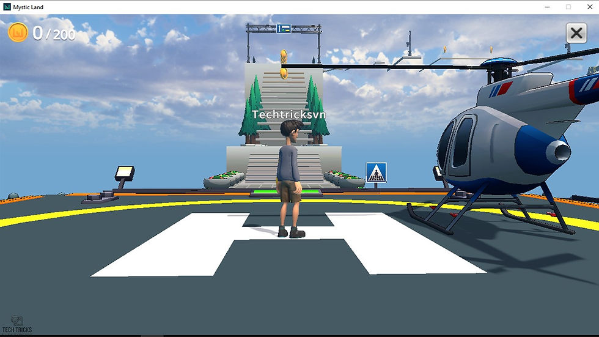Click the Techtricksvn player name label

click(288, 114)
